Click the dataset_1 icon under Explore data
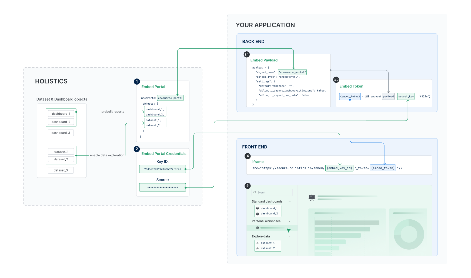Screen dimensions: 471x278 pyautogui.click(x=258, y=243)
